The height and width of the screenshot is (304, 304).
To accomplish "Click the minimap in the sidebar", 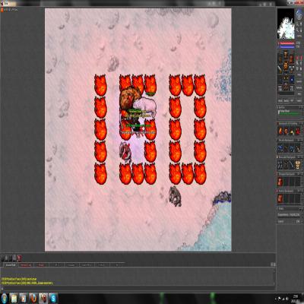I will (286, 24).
